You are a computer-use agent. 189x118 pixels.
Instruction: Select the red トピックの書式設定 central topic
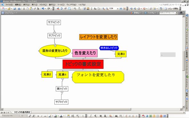click(83, 64)
